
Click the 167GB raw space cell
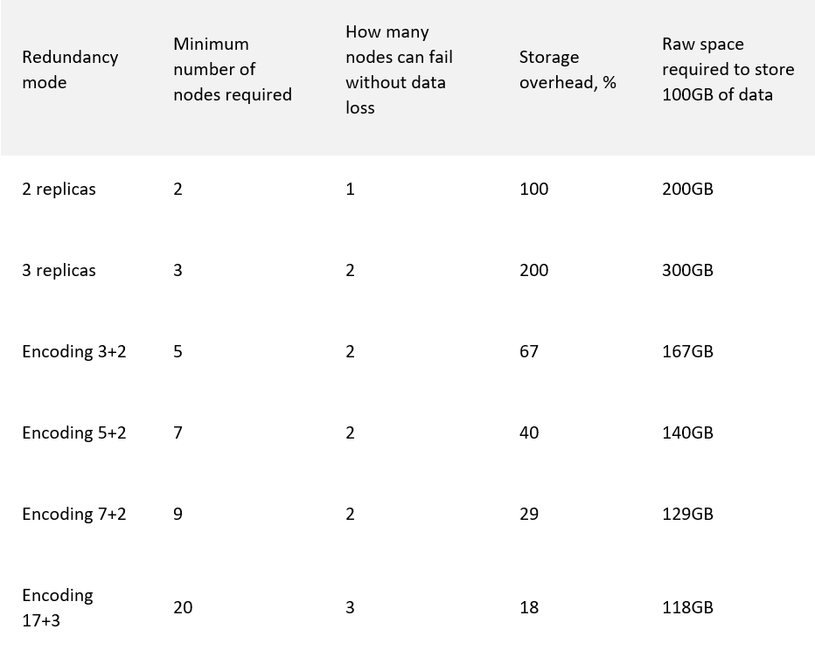coord(687,352)
